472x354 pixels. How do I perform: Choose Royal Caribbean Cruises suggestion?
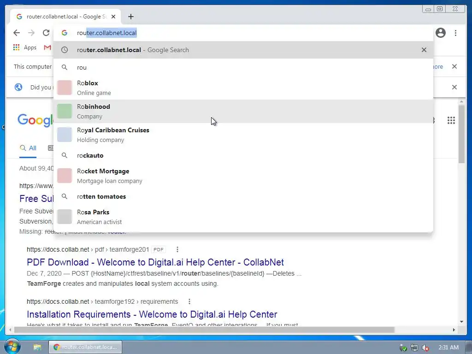click(243, 135)
